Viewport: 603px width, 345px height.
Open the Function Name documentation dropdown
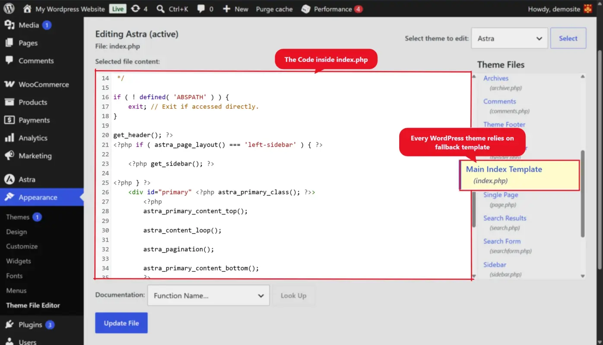tap(208, 295)
